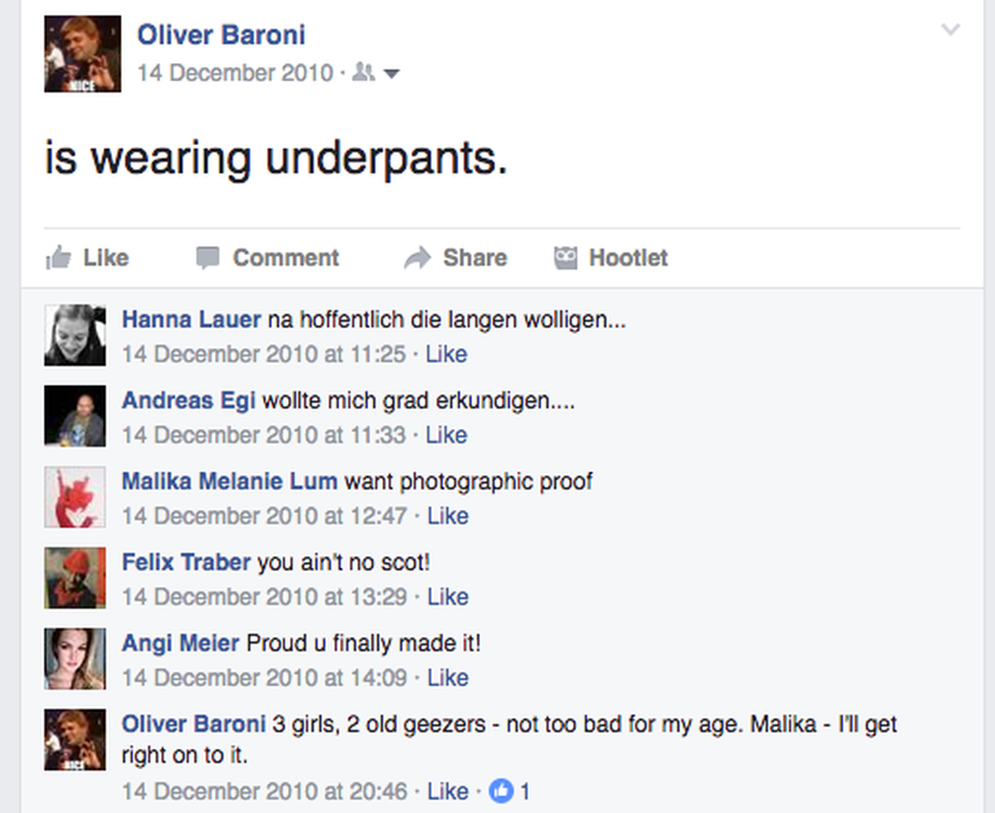Click Andreas Egi's avatar thumbnail
The height and width of the screenshot is (813, 995).
click(75, 416)
